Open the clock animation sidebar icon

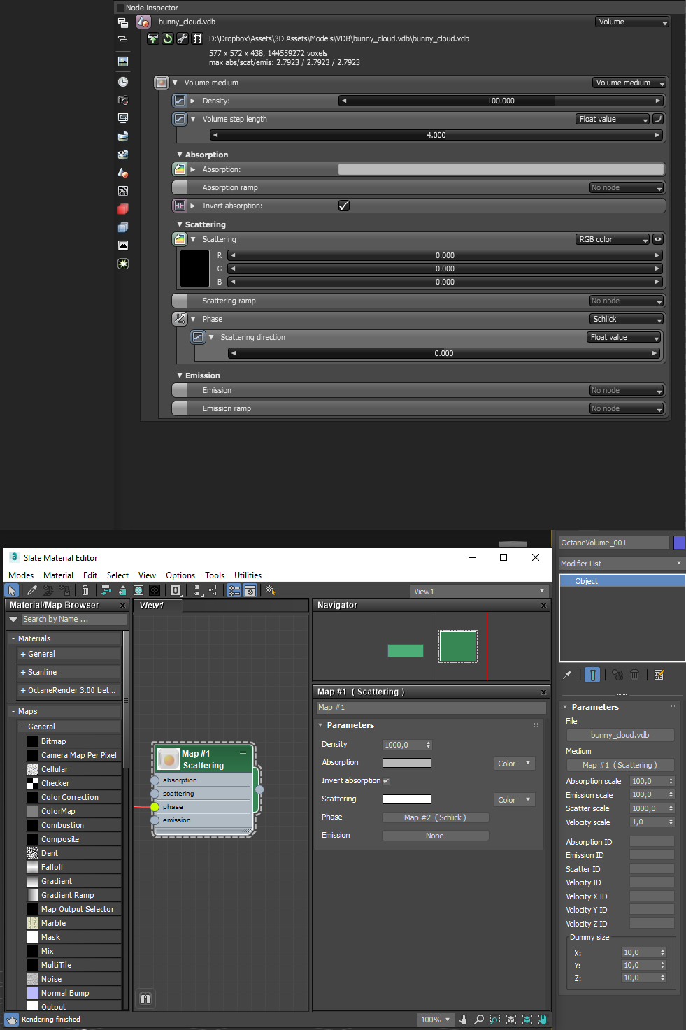123,82
